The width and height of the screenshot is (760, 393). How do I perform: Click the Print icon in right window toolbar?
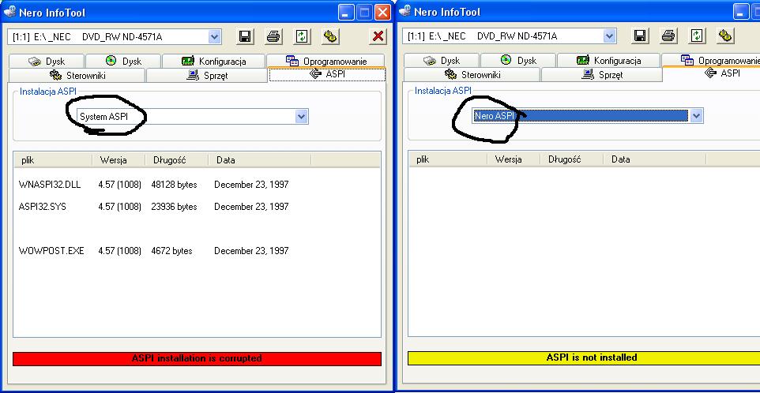pyautogui.click(x=668, y=36)
